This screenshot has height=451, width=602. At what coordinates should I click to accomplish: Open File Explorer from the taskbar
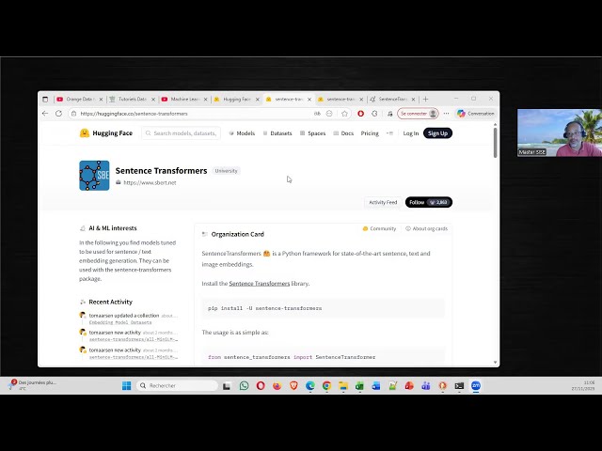coord(343,385)
